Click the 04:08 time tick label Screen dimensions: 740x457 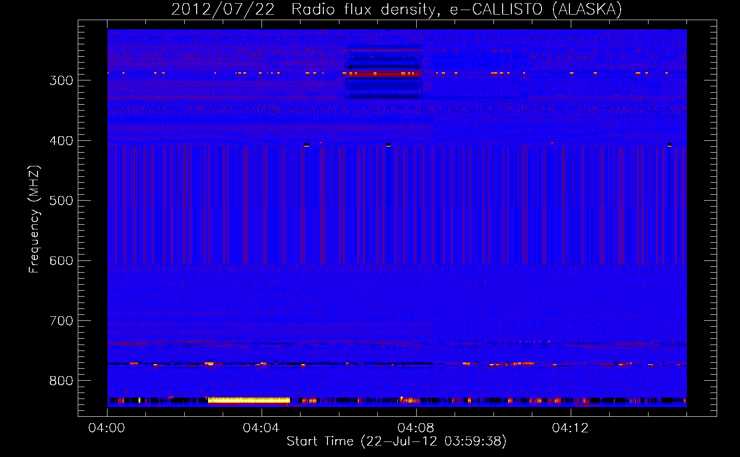pyautogui.click(x=416, y=428)
